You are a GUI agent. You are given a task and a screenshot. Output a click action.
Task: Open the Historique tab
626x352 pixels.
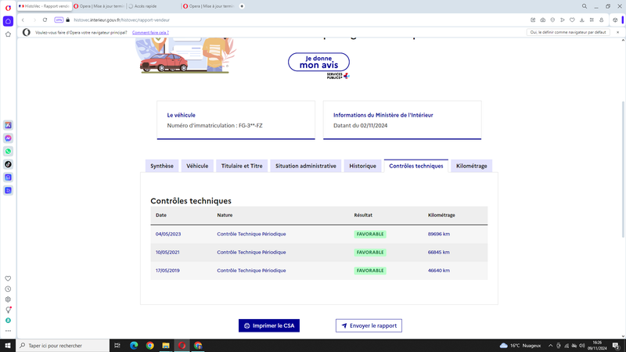[362, 166]
